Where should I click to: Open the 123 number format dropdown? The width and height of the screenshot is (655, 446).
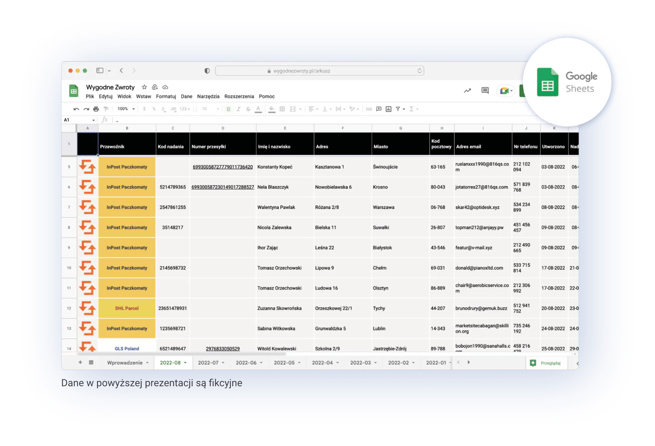tap(185, 109)
